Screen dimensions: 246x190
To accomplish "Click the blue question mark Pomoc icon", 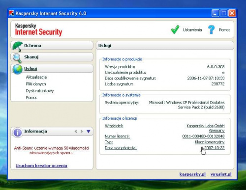I will 211,29.
